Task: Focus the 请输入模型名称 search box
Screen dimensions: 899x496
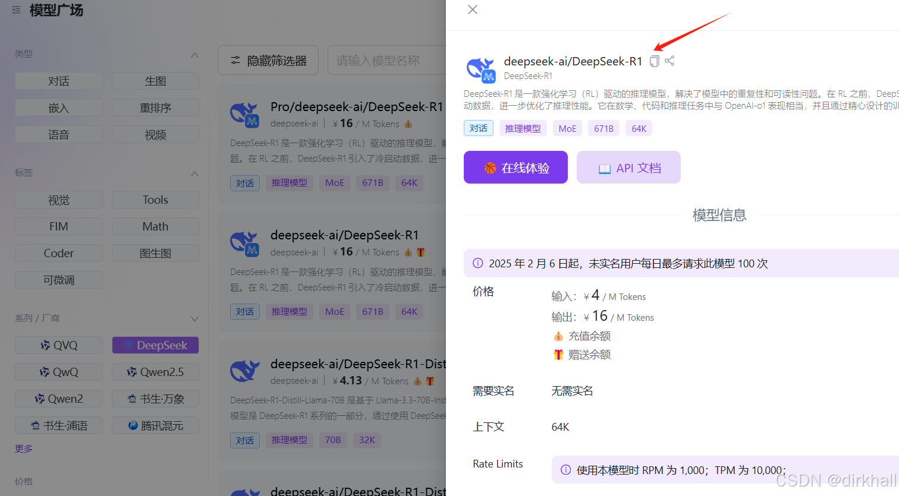Action: tap(386, 60)
